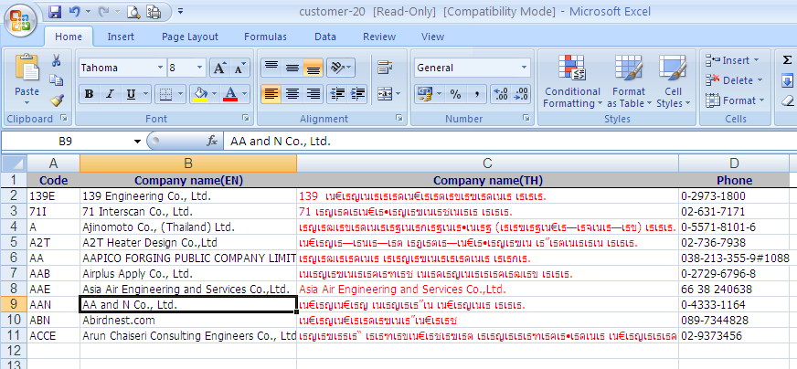This screenshot has height=369, width=797.
Task: Apply cell borders
Action: click(x=165, y=94)
